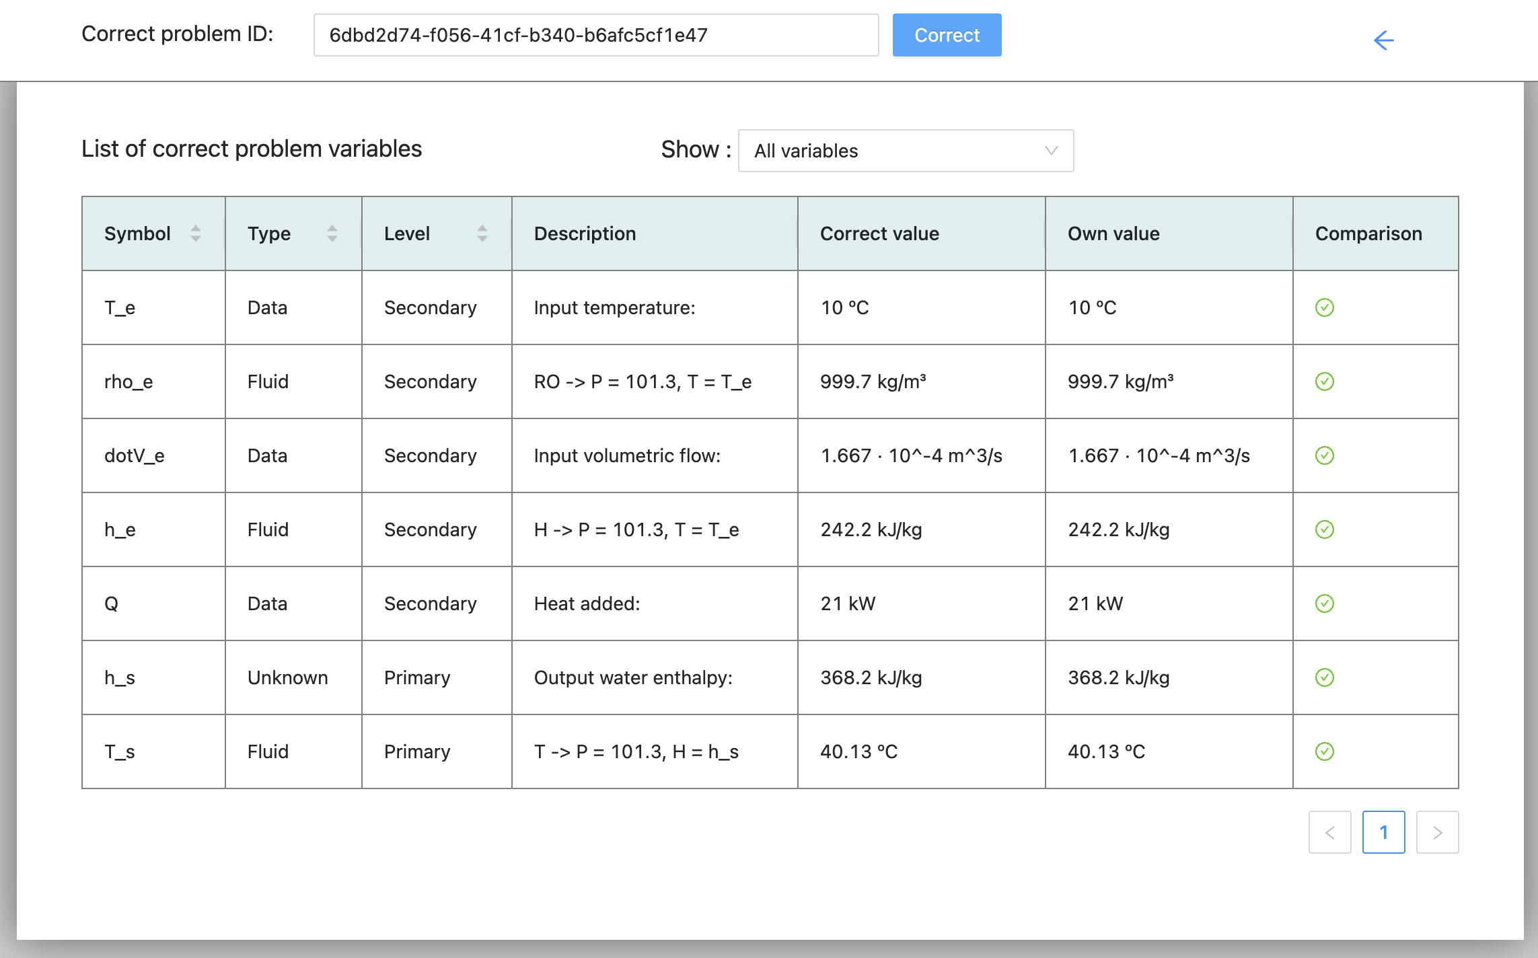Click own value 368.2 kJ/kg
The image size is (1538, 958).
point(1119,677)
